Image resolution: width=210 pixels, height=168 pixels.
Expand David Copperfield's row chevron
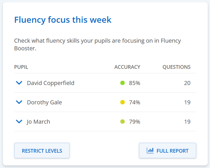click(19, 83)
